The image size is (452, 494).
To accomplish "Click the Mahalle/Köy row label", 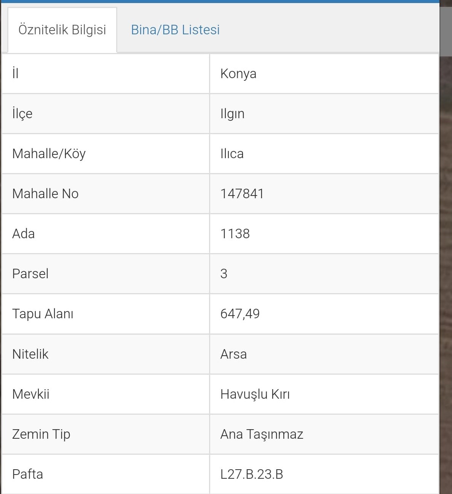I will [49, 154].
